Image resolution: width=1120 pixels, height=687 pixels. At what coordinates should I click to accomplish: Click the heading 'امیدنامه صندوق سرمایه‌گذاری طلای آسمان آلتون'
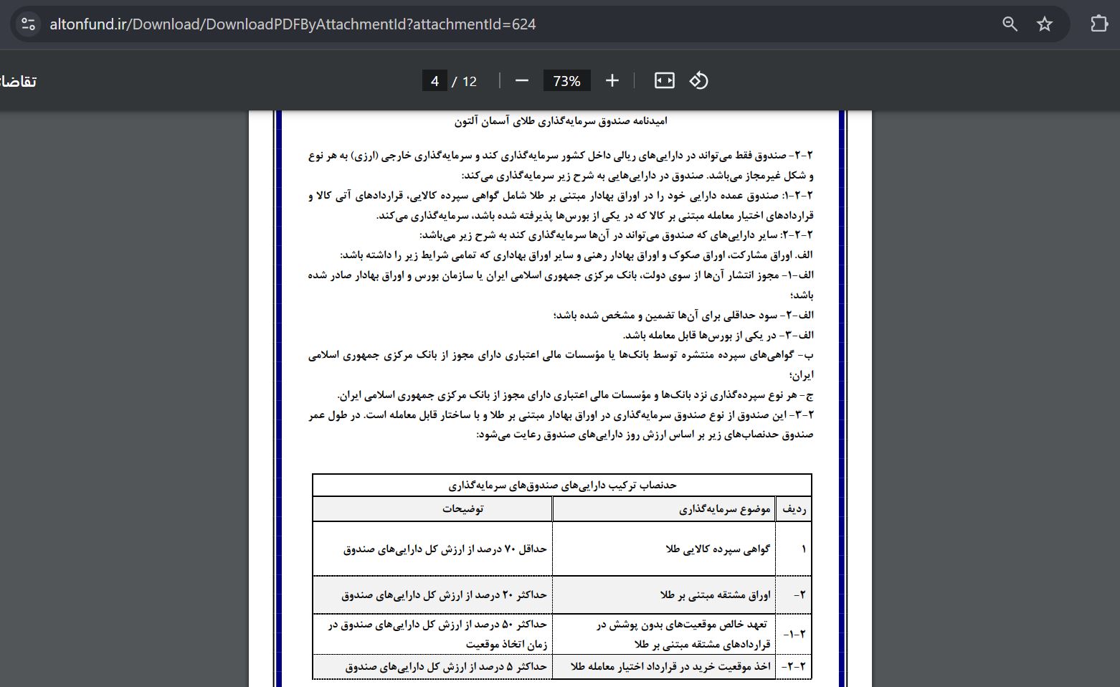tap(561, 120)
